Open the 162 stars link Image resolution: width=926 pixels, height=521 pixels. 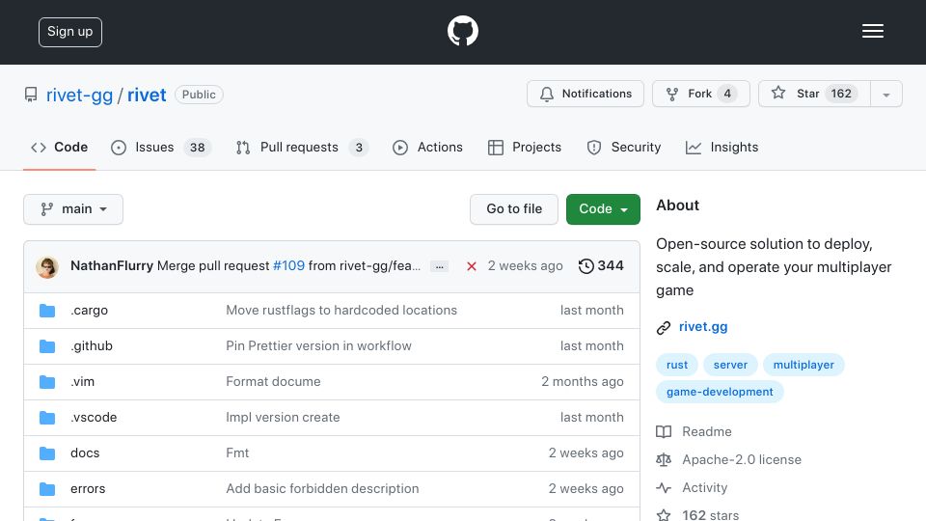coord(711,515)
